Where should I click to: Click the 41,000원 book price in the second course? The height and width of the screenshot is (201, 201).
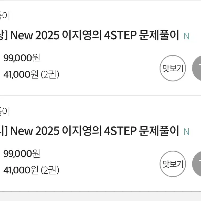(x=21, y=170)
